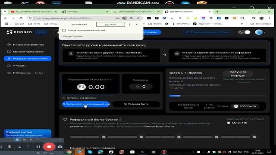Image resolution: width=276 pixels, height=155 pixels.
Task: Open Chrome from the Windows taskbar
Action: (x=69, y=152)
